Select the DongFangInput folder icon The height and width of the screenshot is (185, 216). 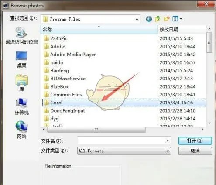click(x=46, y=110)
